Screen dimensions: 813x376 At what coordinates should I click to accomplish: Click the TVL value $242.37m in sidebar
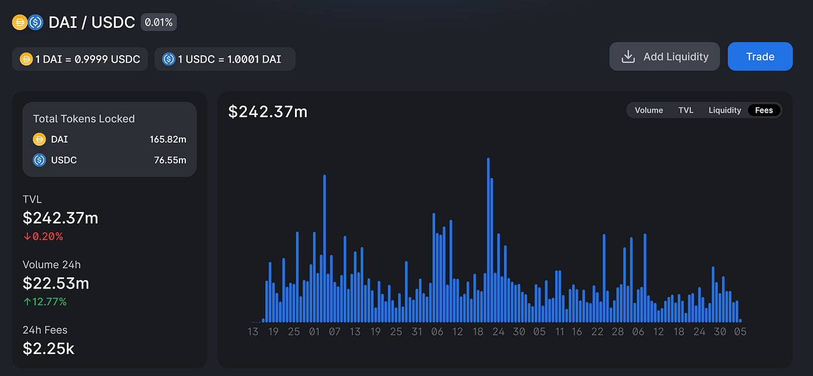tap(60, 218)
